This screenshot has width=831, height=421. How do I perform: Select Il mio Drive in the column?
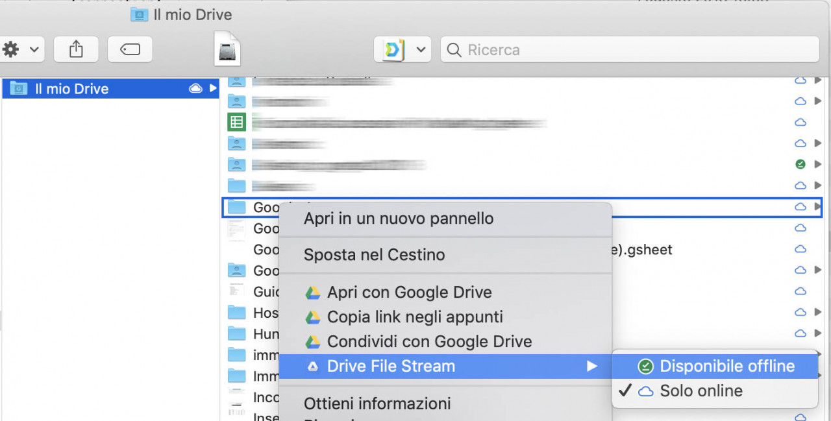(x=110, y=89)
